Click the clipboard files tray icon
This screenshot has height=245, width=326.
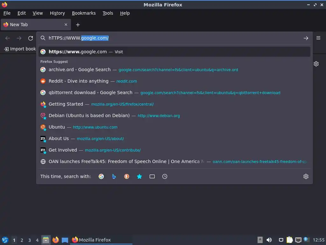[290, 240]
